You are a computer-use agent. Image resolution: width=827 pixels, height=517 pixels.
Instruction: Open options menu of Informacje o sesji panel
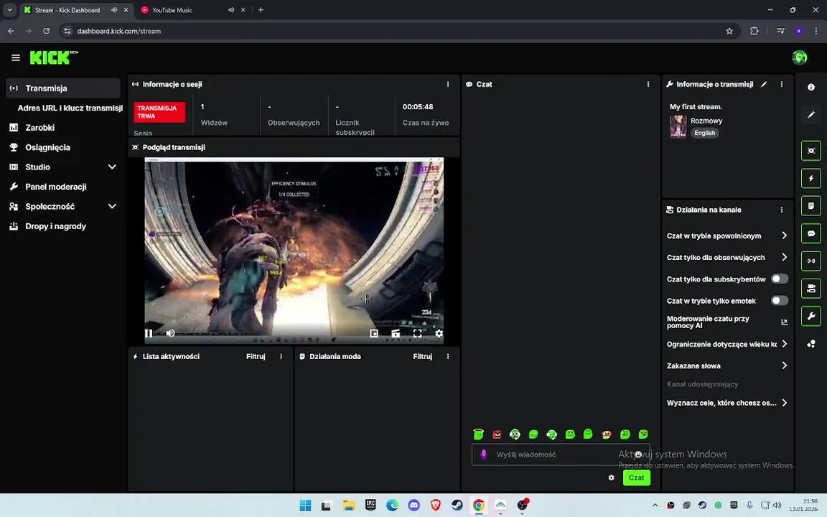pyautogui.click(x=448, y=84)
